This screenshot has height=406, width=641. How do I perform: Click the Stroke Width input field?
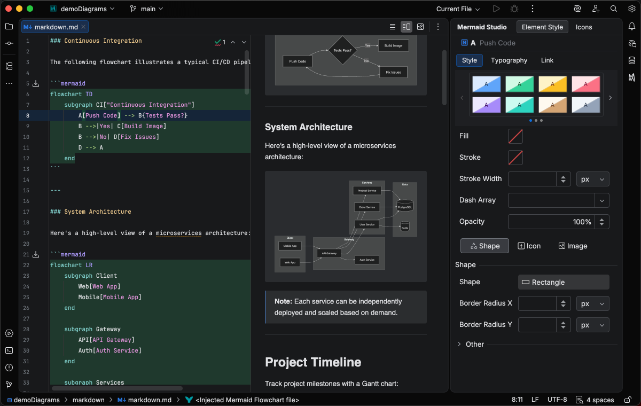[x=533, y=179]
